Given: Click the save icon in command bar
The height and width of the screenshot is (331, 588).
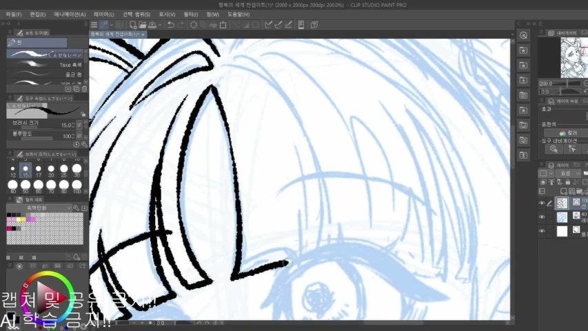Looking at the screenshot, I should [152, 25].
